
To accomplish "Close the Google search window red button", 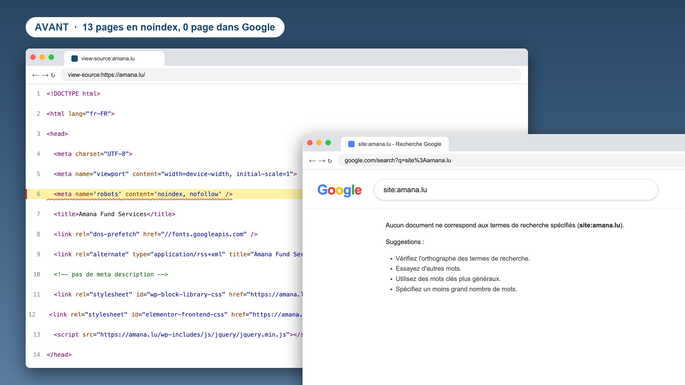I will 310,143.
